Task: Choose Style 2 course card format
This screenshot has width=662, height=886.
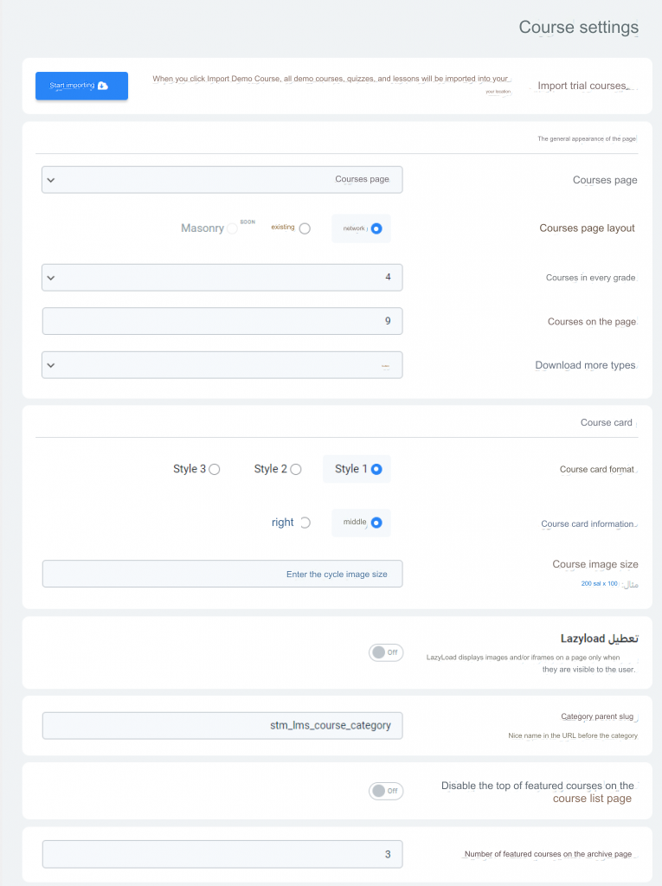Action: point(296,469)
